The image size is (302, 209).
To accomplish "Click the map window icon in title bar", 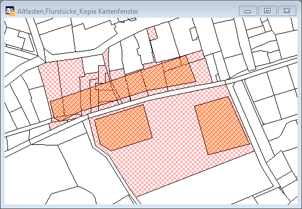I will 10,11.
